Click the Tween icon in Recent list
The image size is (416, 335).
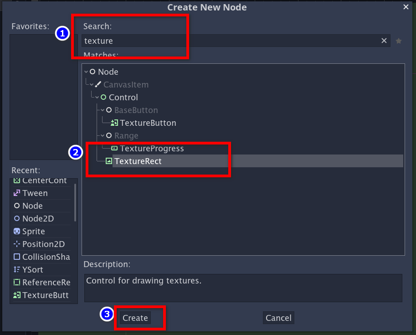click(x=17, y=193)
